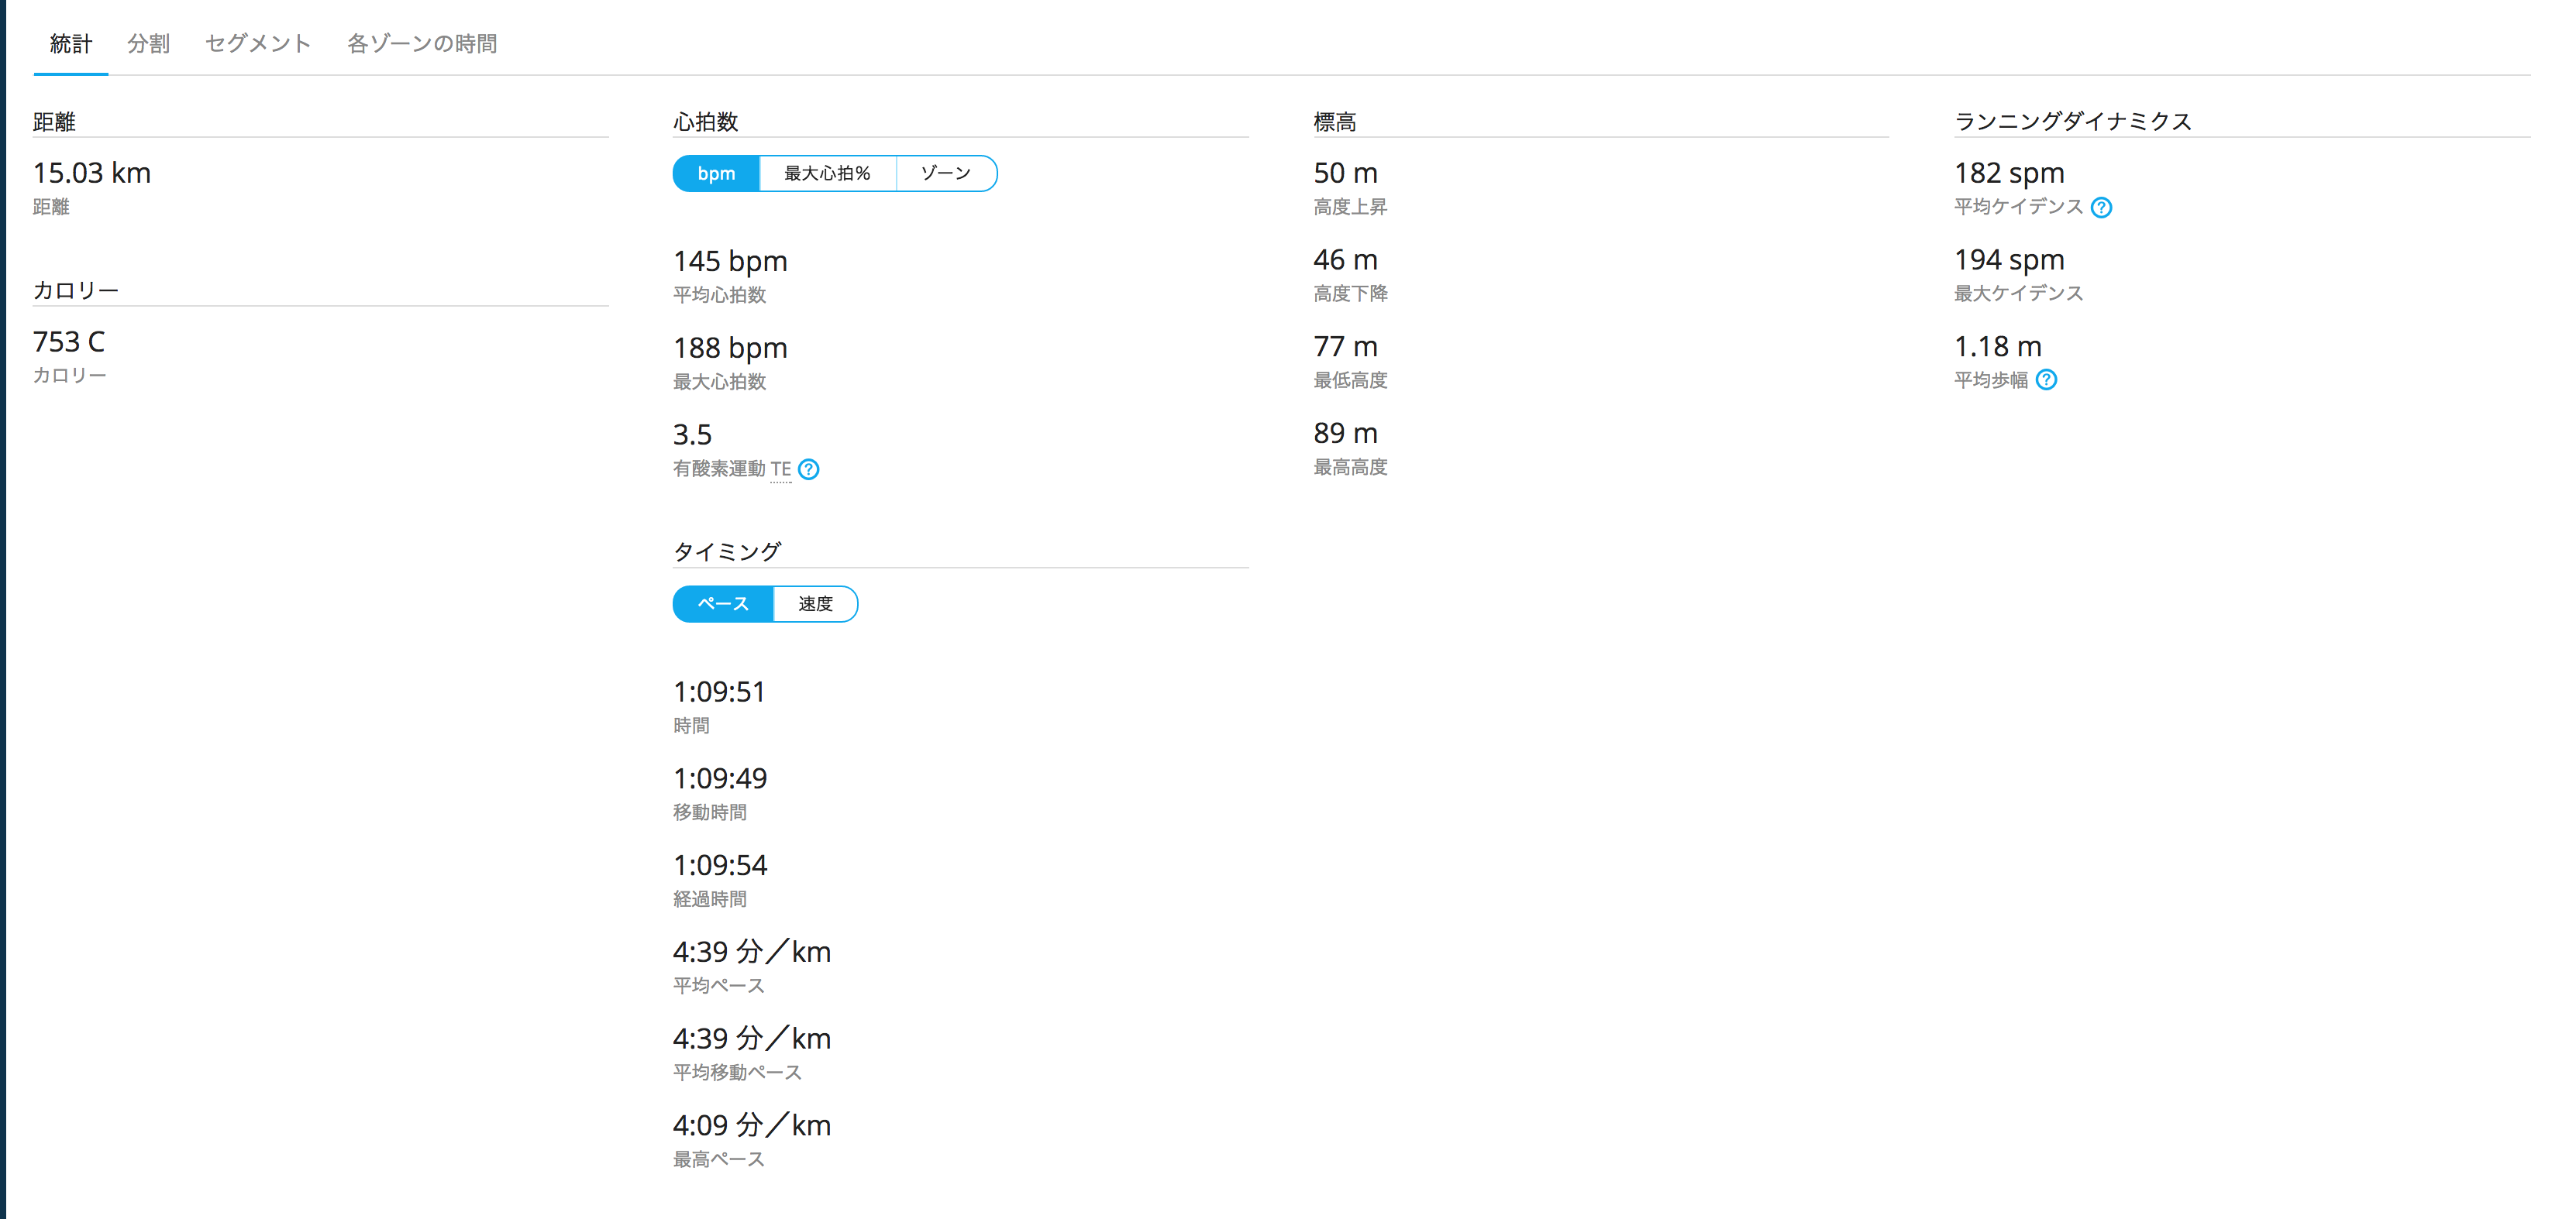The width and height of the screenshot is (2576, 1219).
Task: Click the ランニングダイナミクス section heading
Action: click(x=2073, y=122)
